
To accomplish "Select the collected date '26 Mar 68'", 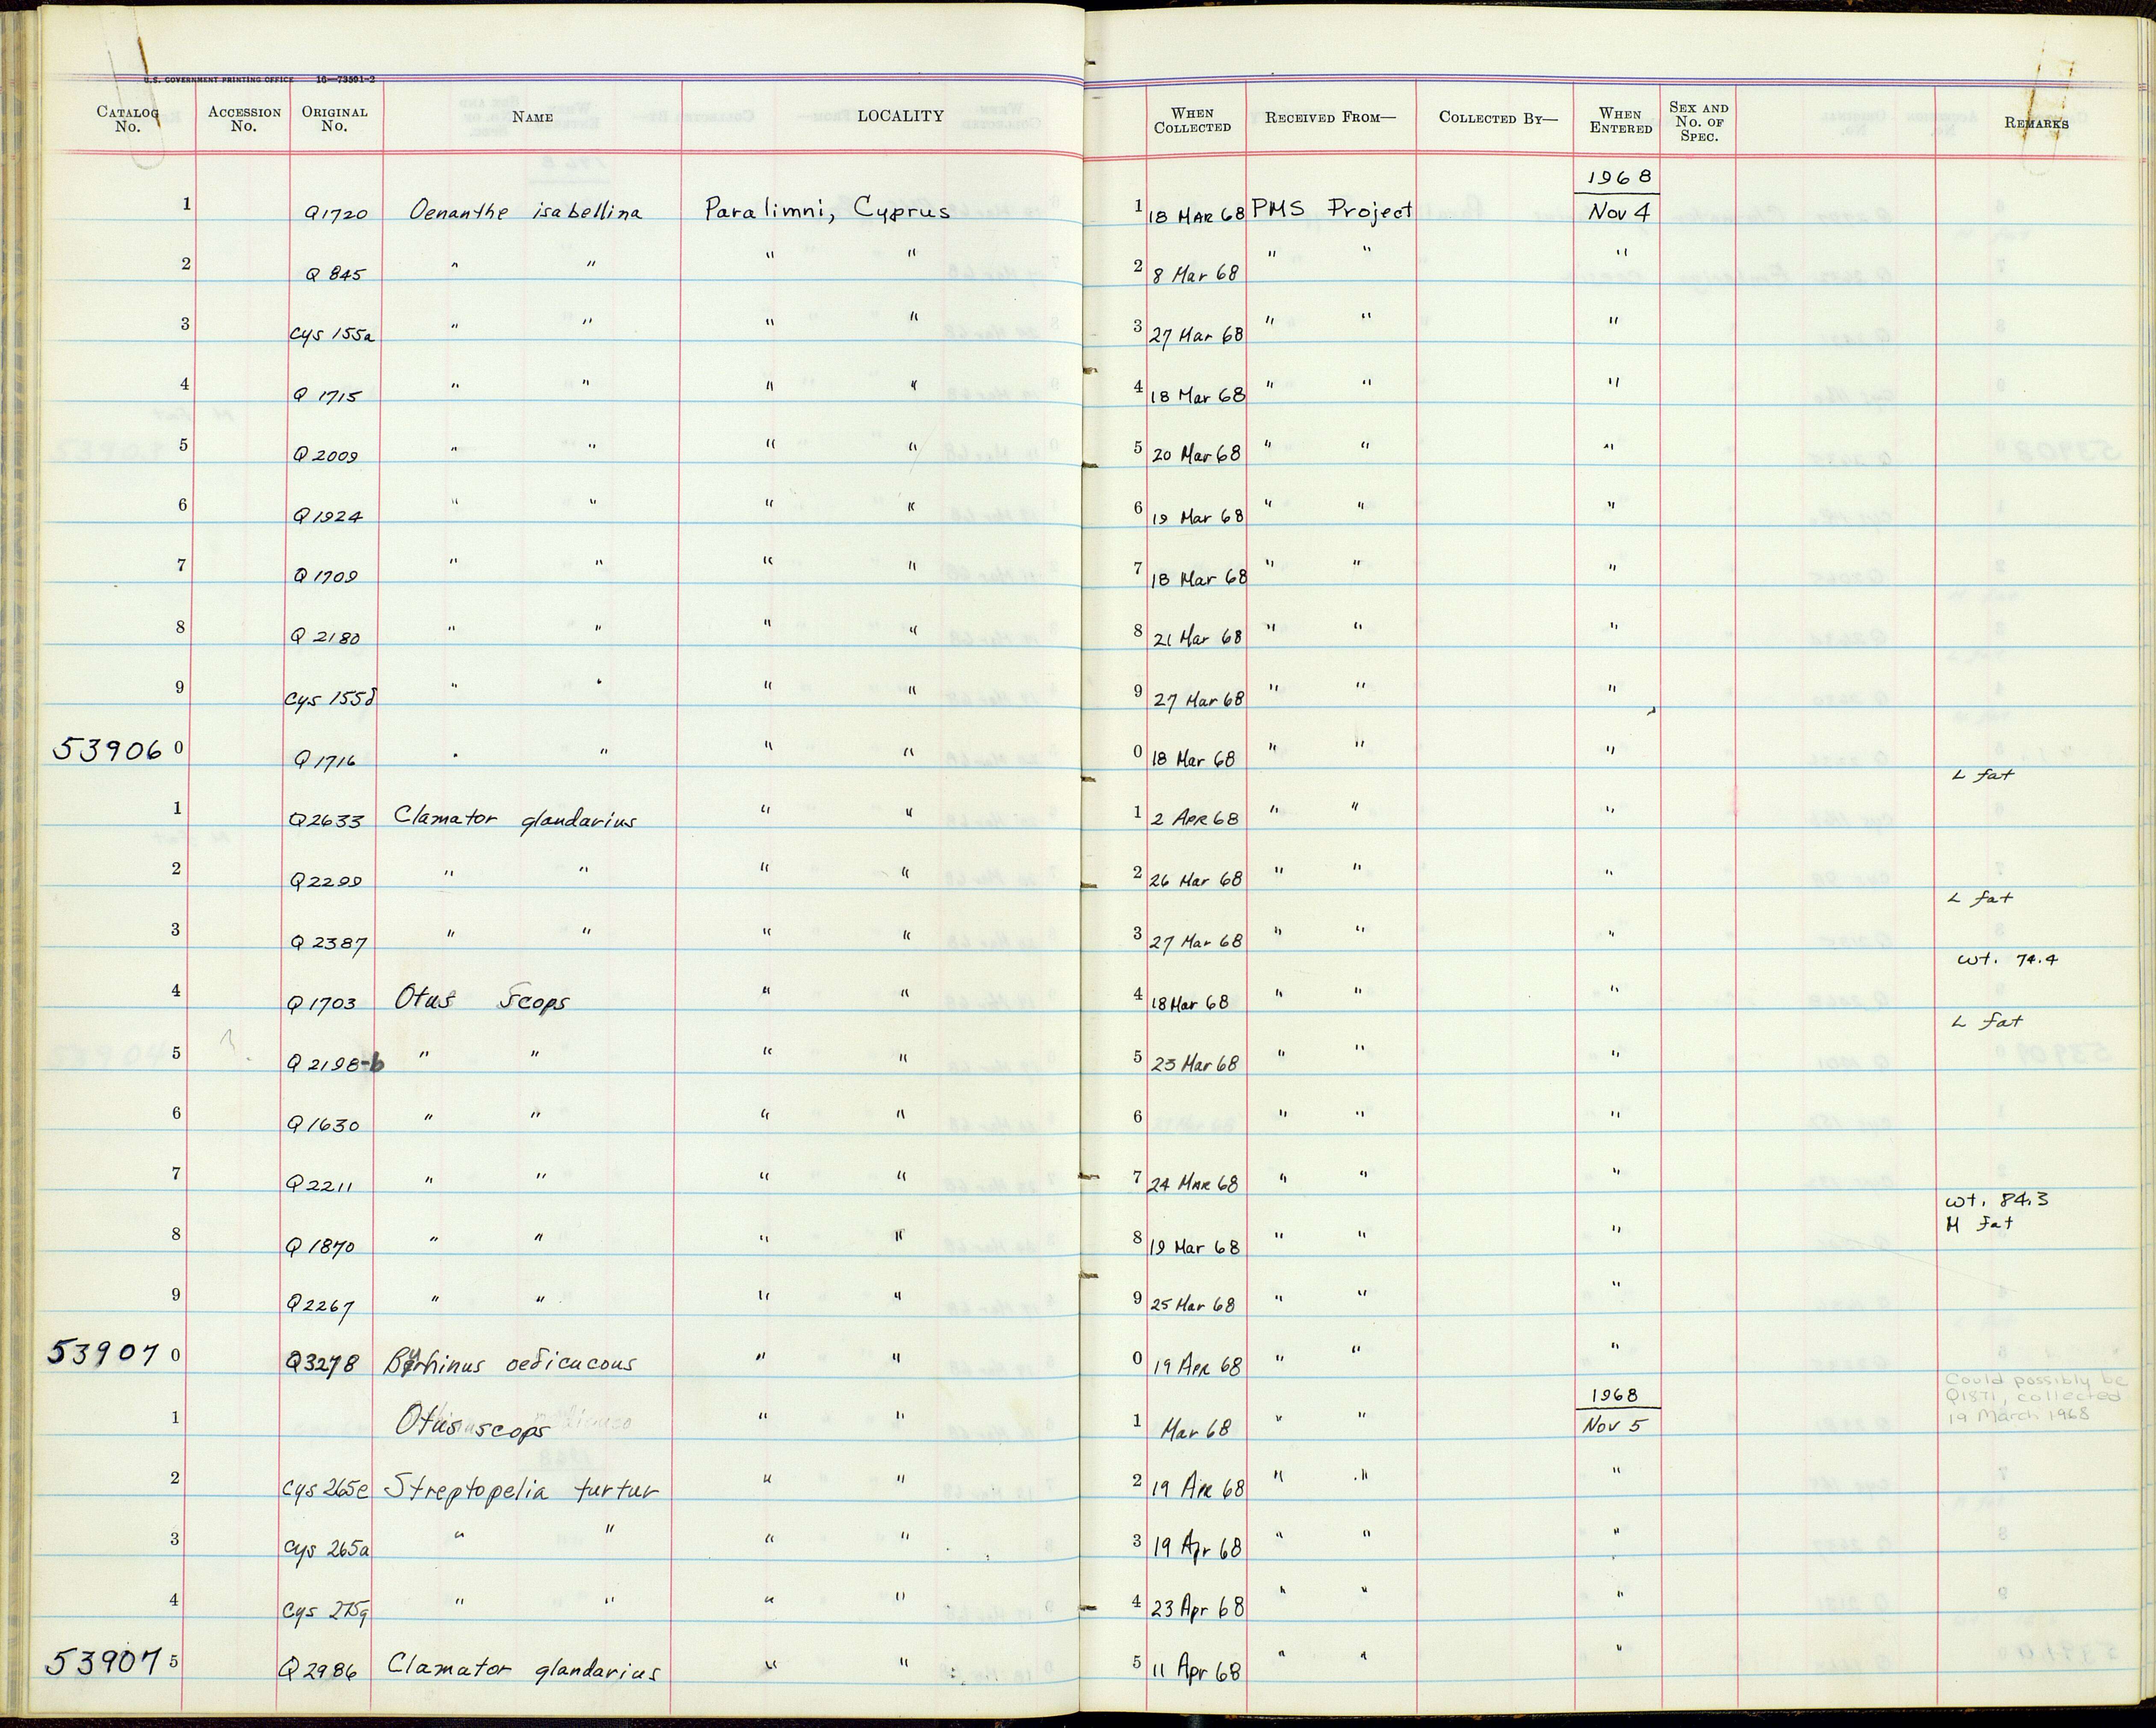I will (x=1196, y=880).
